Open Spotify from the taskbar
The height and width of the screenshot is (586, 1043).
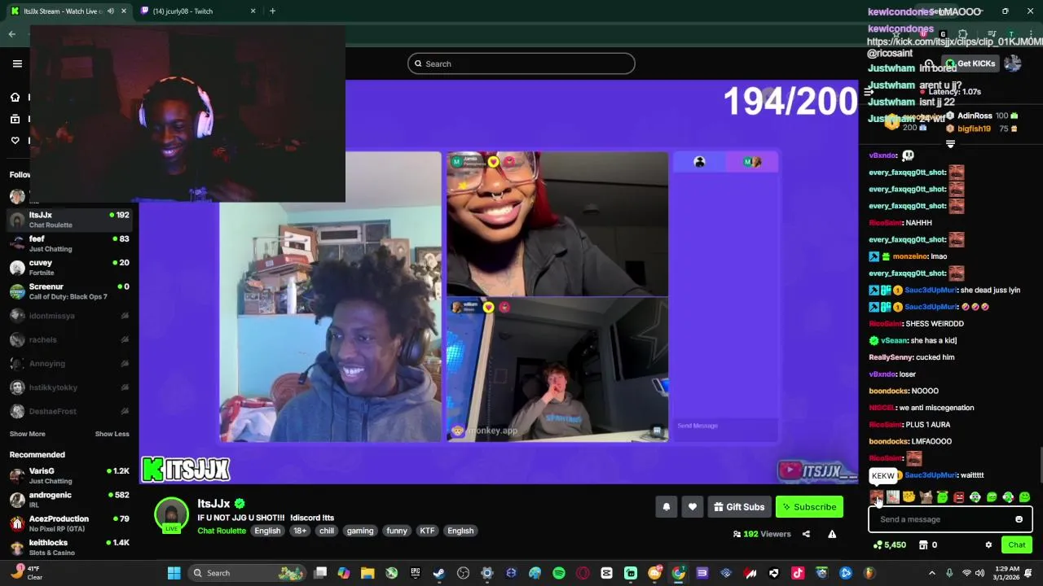[559, 573]
